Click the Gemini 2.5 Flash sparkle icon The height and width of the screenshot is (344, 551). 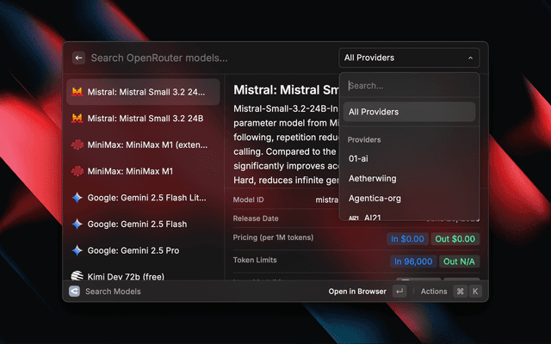click(77, 224)
